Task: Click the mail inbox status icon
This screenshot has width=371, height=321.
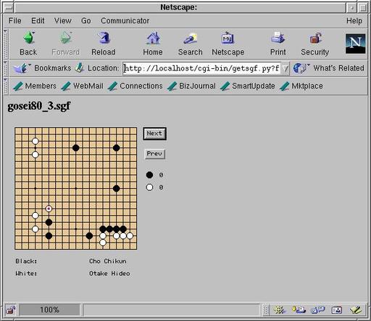Action: tap(299, 309)
